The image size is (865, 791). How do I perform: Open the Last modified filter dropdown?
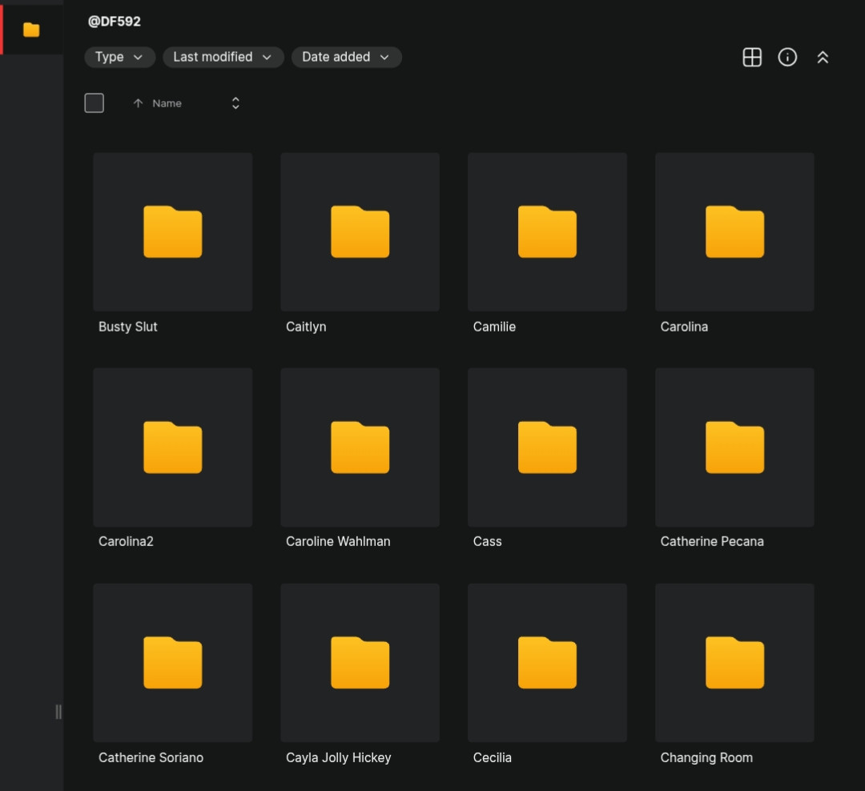(x=223, y=58)
